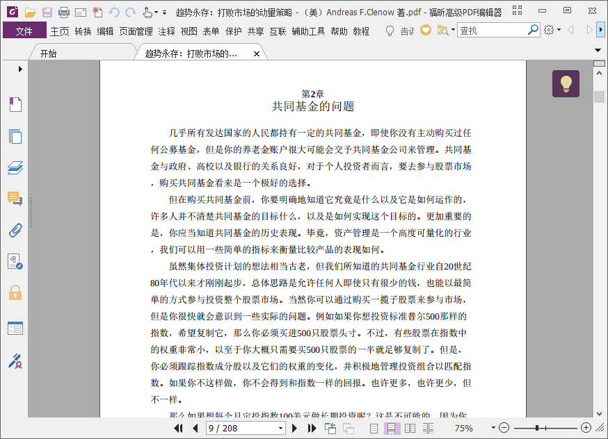The image size is (608, 439).
Task: Redo the last action
Action: point(131,13)
